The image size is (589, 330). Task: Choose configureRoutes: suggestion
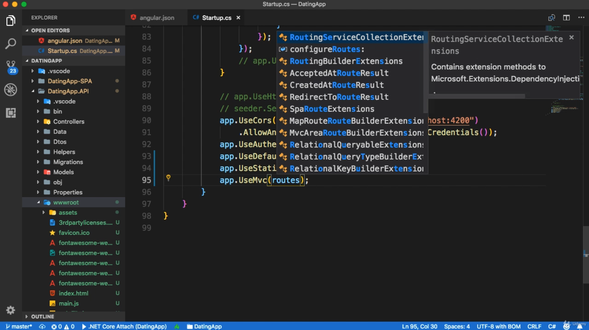[350, 49]
